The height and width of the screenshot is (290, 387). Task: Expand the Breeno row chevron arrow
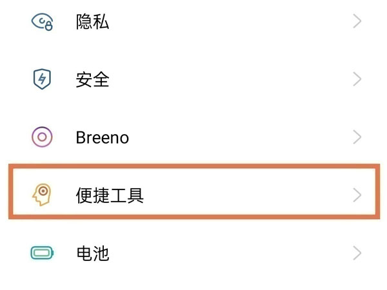[358, 137]
